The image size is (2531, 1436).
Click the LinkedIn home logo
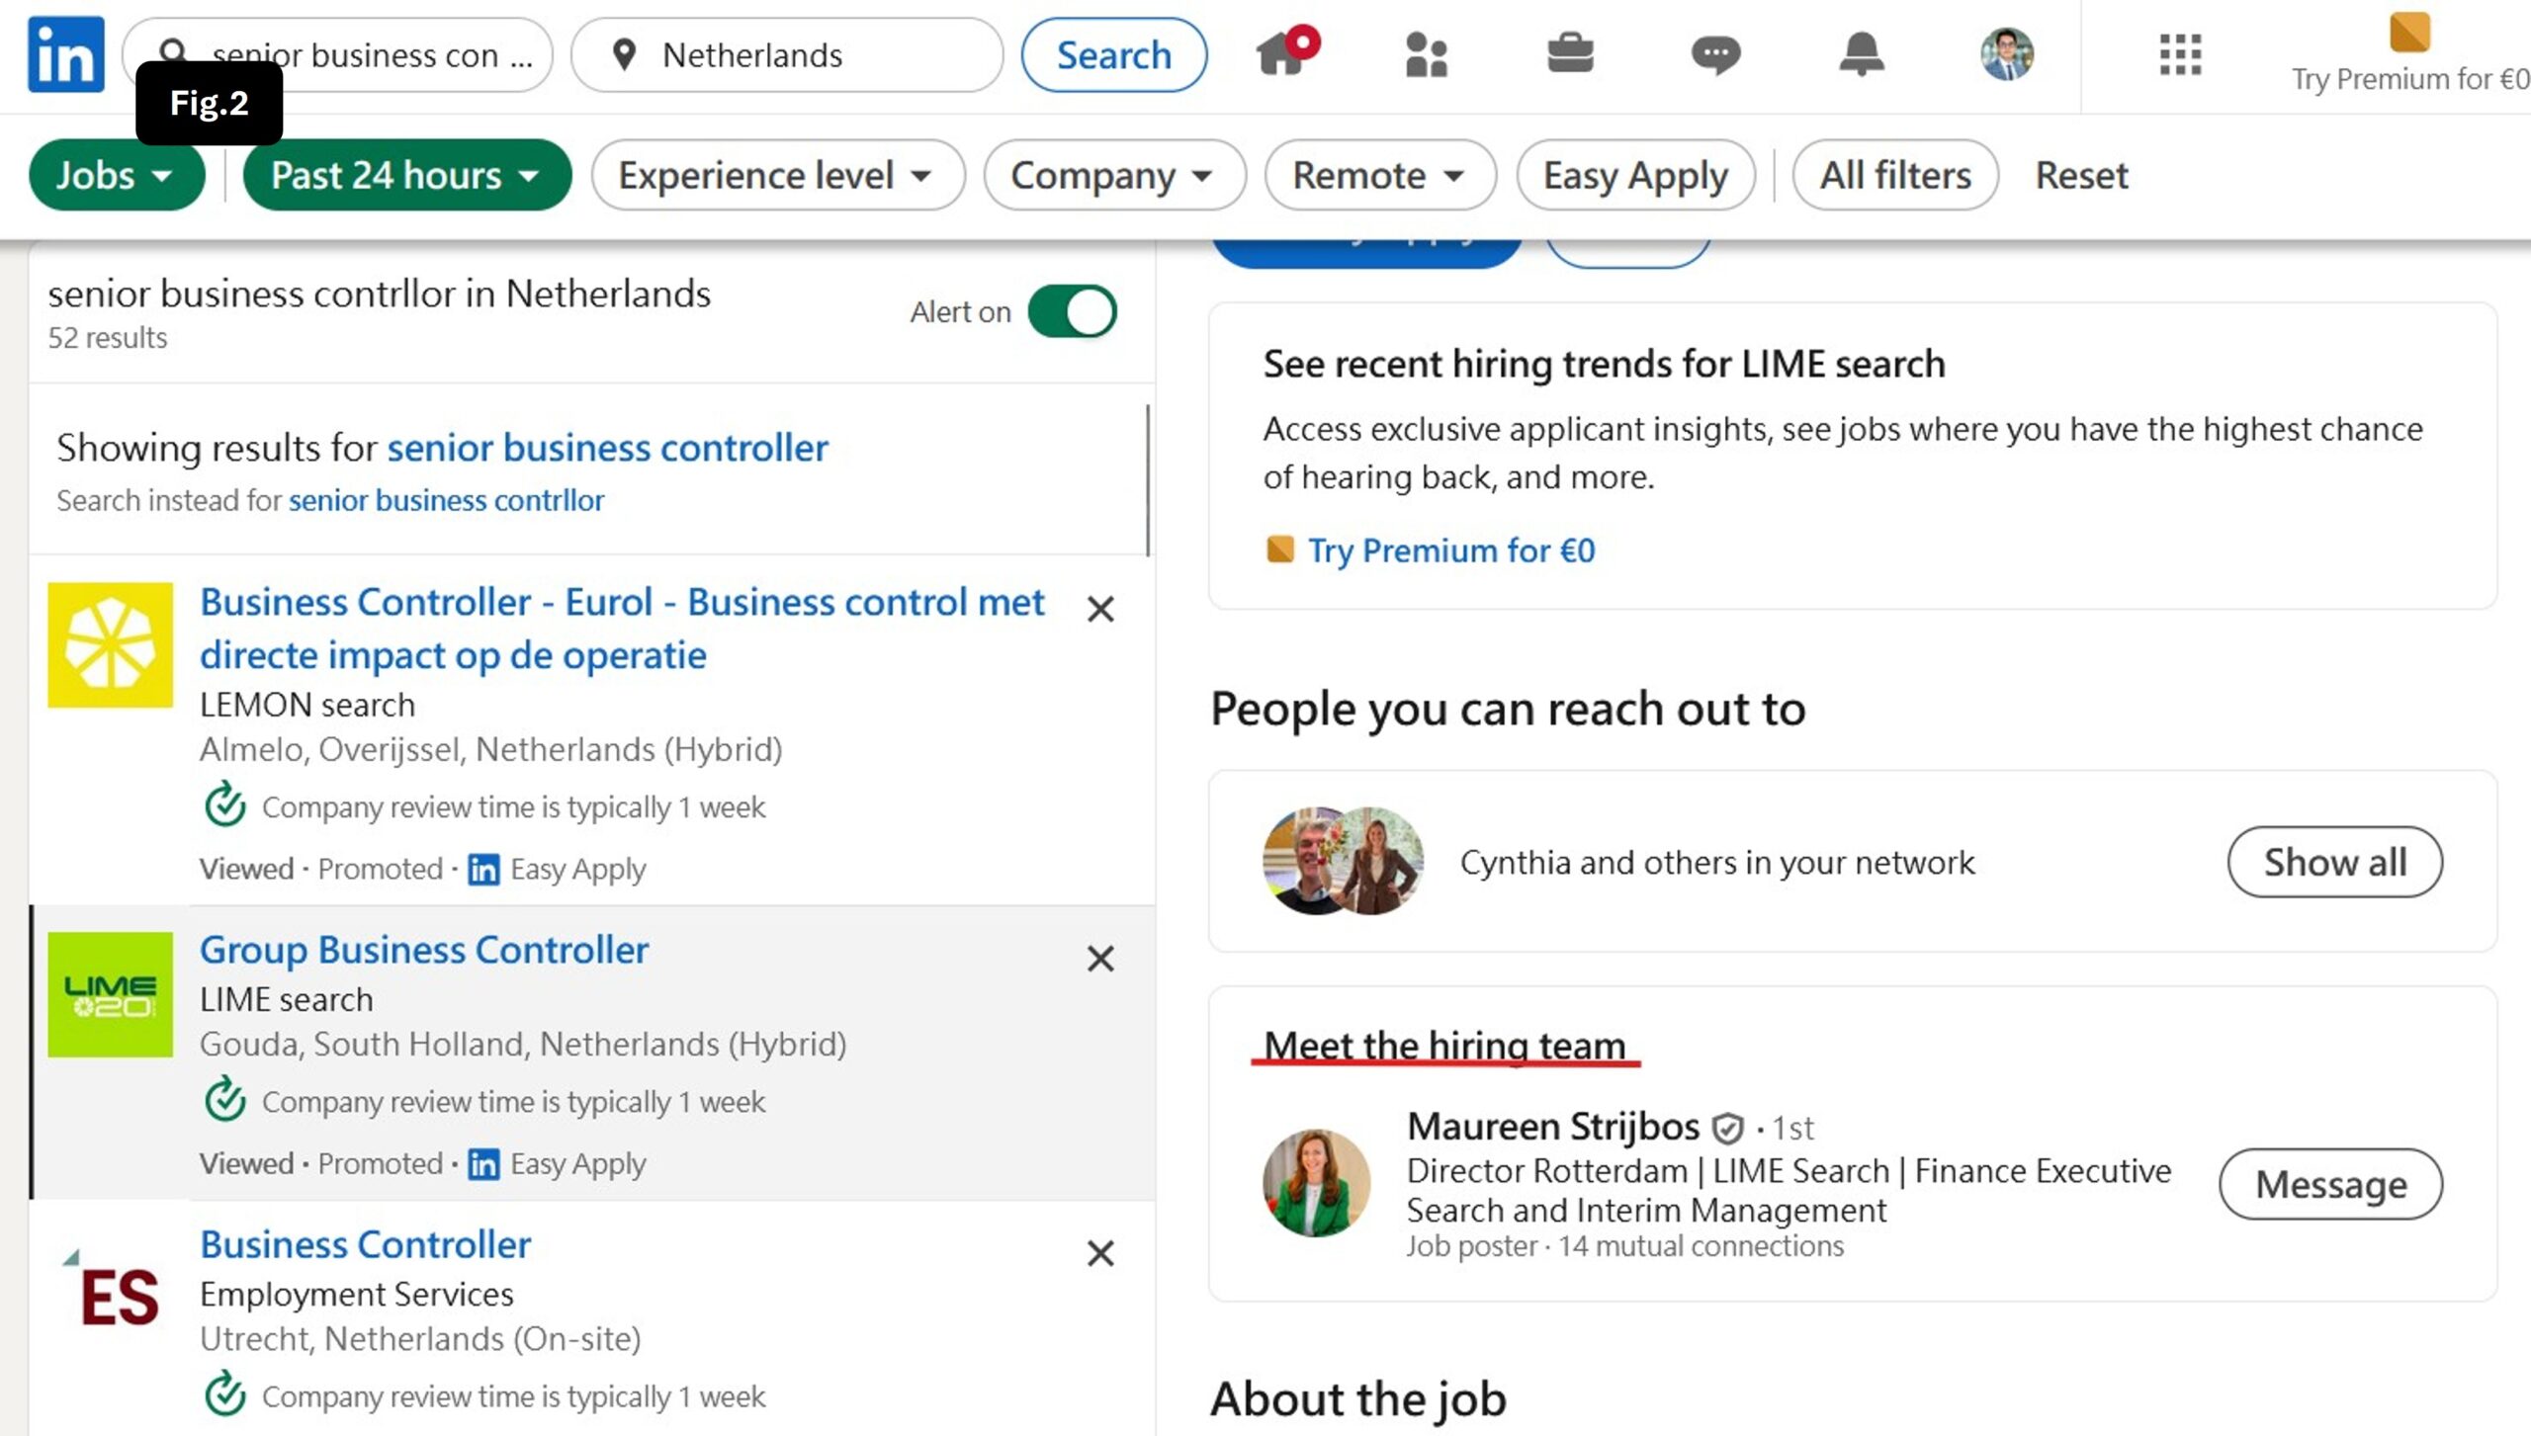(x=65, y=54)
